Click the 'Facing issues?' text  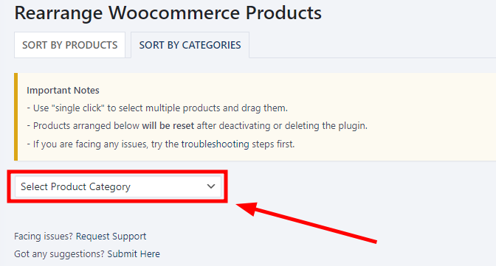pos(44,237)
